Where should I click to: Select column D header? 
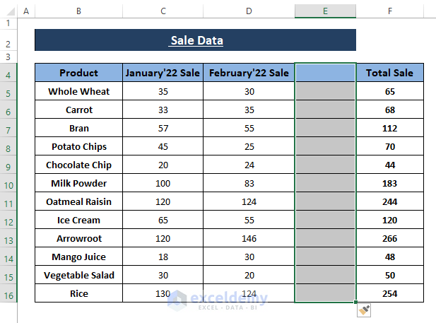[x=249, y=11]
